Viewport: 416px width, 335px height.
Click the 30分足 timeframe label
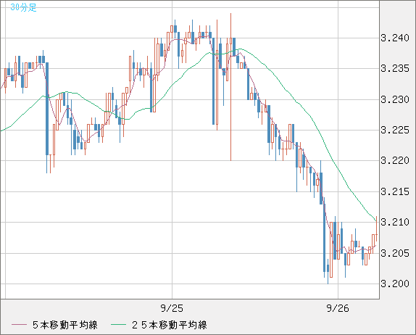pyautogui.click(x=23, y=7)
